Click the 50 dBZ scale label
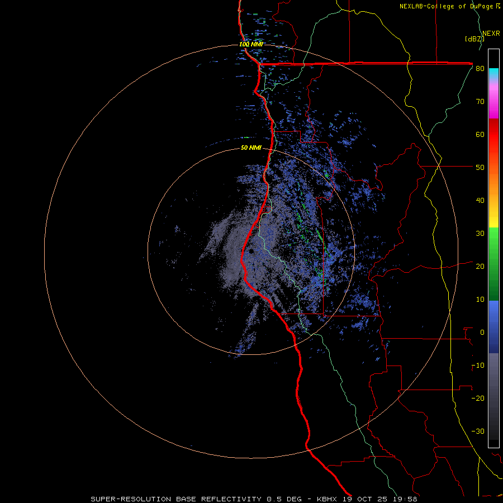 [480, 168]
